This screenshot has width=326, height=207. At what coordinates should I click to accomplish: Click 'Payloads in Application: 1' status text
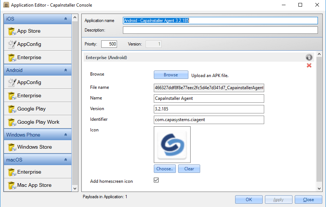[105, 197]
